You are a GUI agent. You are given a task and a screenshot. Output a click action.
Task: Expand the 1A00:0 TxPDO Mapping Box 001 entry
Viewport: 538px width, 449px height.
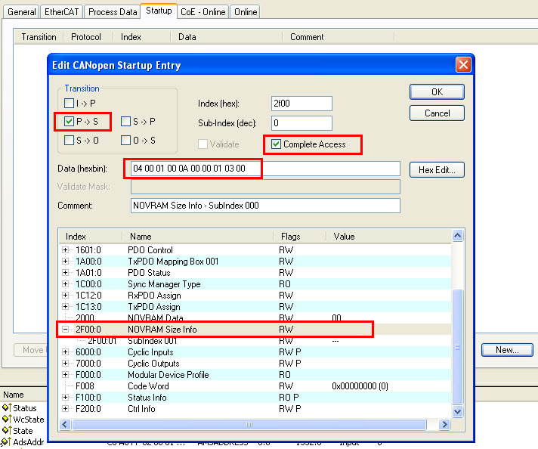(x=65, y=262)
